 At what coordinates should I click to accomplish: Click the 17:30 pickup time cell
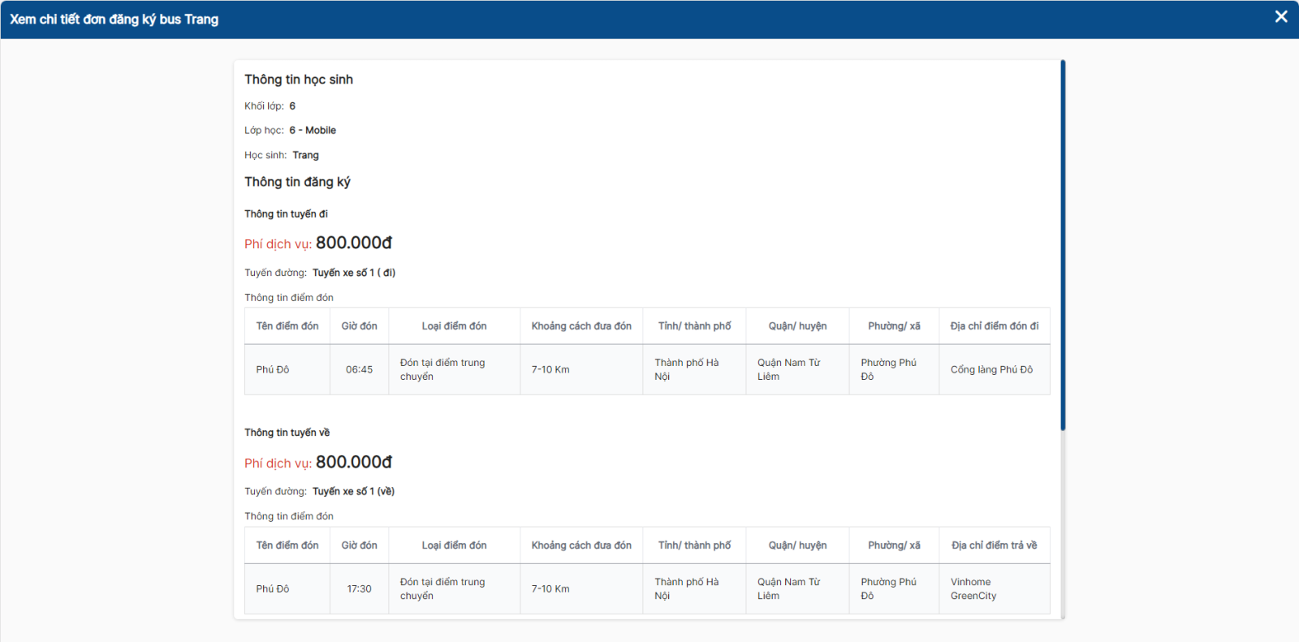359,589
